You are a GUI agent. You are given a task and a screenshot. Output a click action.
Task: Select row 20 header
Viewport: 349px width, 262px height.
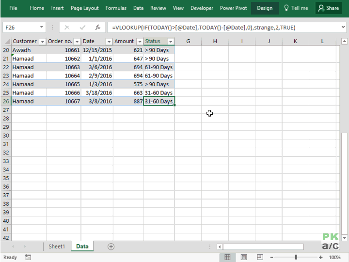pos(6,50)
